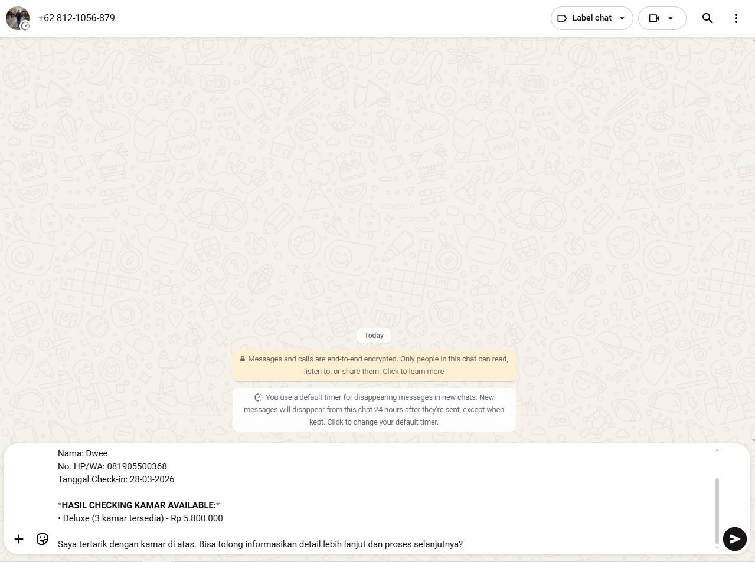
Task: Click the disappearing messages timer badge on avatar
Action: pyautogui.click(x=26, y=26)
